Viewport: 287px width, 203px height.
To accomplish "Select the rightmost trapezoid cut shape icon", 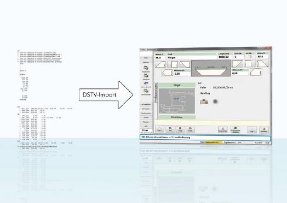I will (x=263, y=64).
